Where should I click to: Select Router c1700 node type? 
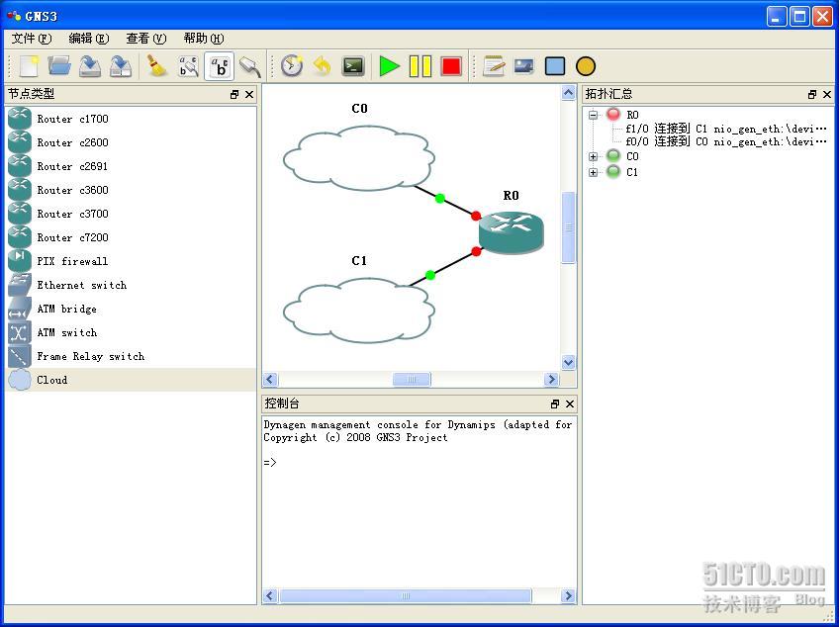click(x=131, y=119)
